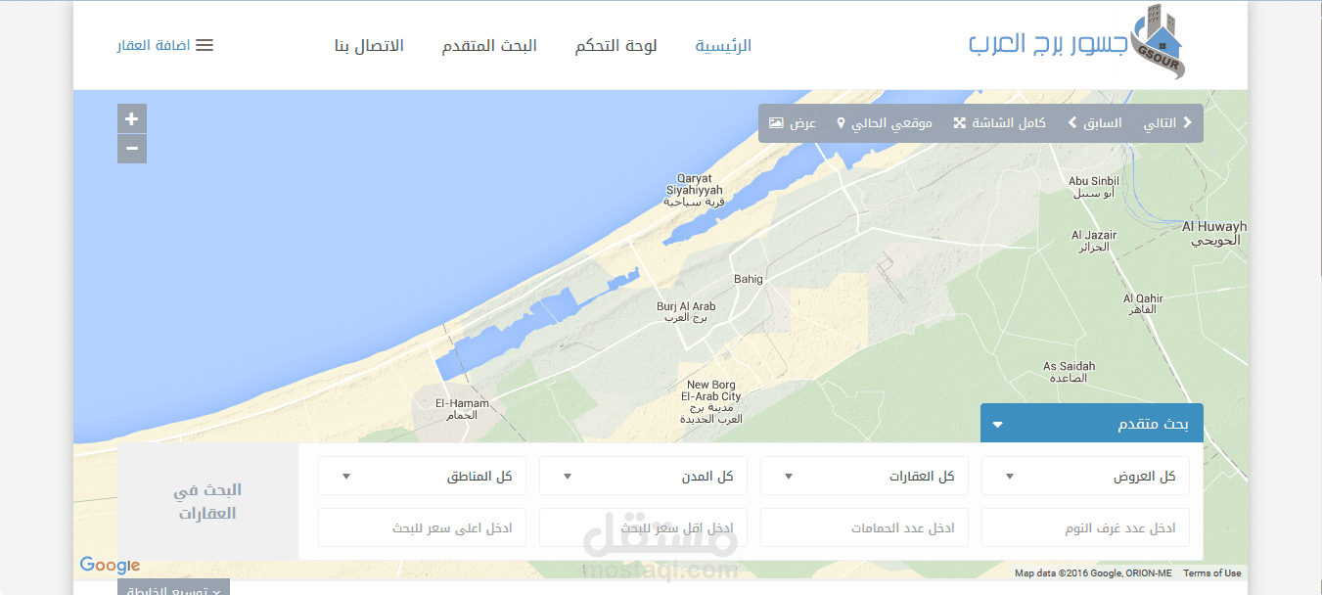Toggle map expansion via توسيع الخريطة

click(174, 587)
